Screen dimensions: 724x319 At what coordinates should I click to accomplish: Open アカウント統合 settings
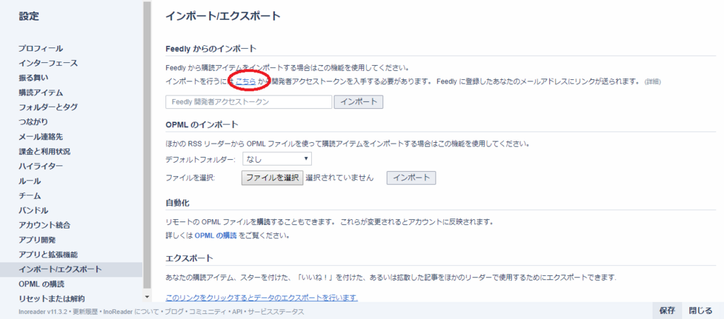(x=45, y=226)
